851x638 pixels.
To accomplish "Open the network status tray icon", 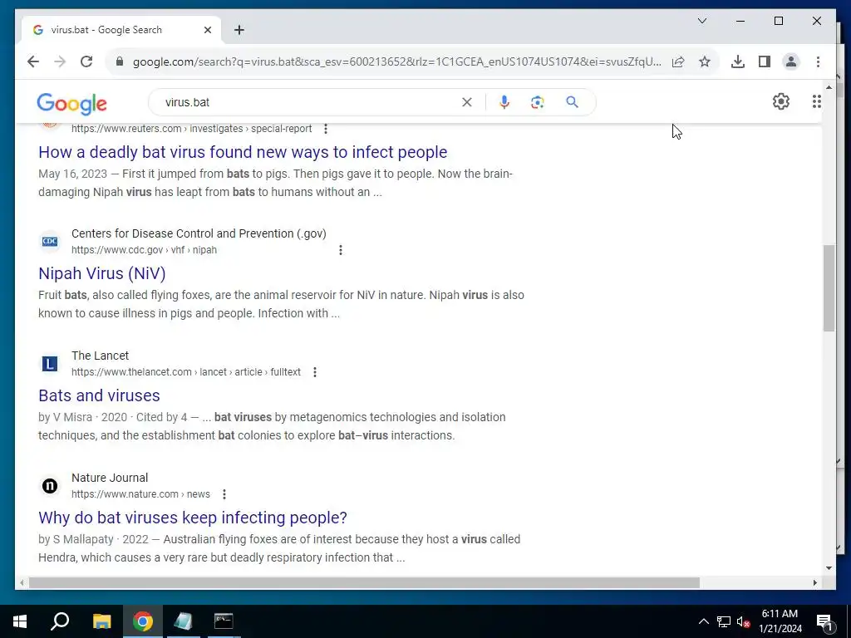I will (x=724, y=621).
